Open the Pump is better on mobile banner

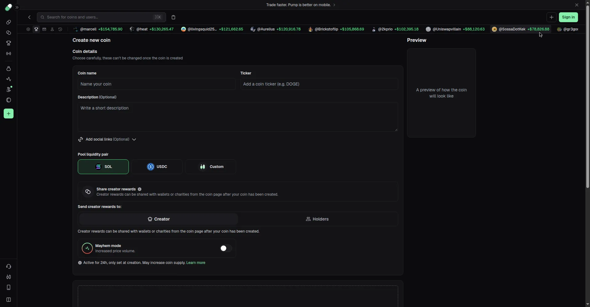[x=301, y=5]
